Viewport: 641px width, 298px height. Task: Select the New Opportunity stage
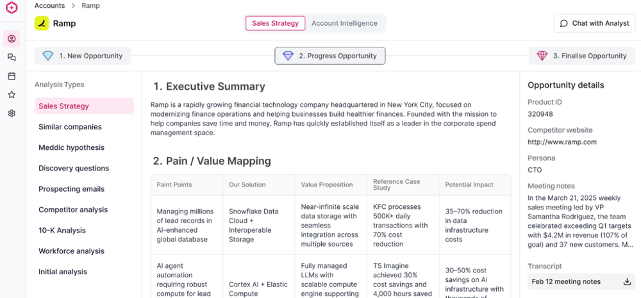tap(83, 56)
